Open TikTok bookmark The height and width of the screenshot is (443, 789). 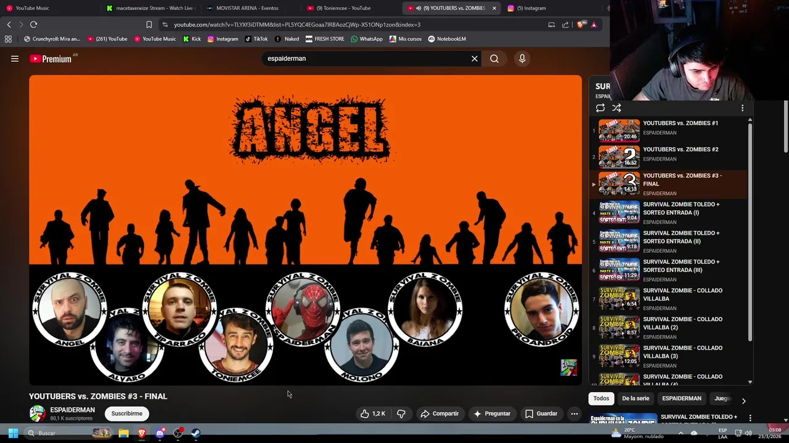coord(256,39)
